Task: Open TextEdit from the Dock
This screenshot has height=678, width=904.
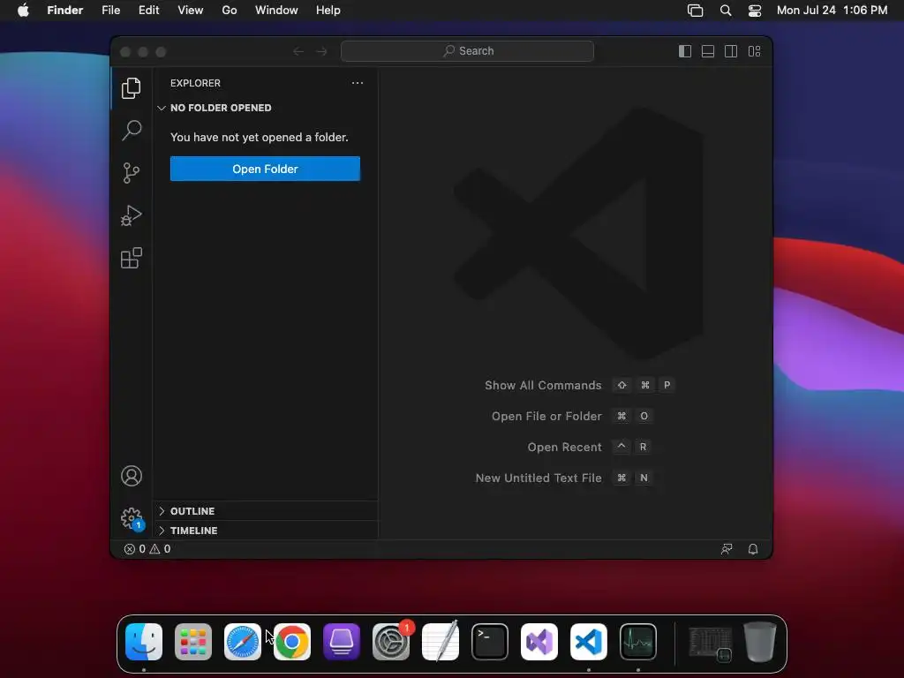Action: click(441, 641)
